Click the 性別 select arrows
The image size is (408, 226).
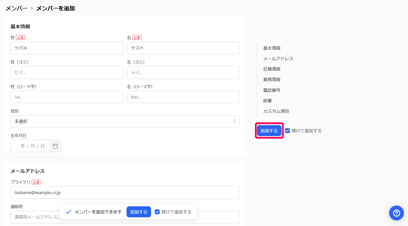pyautogui.click(x=234, y=121)
